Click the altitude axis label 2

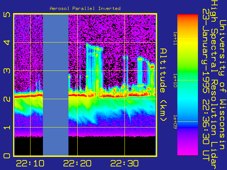(7, 99)
